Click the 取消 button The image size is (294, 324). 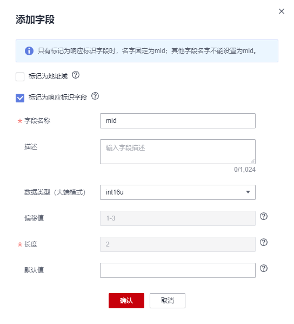click(x=168, y=301)
